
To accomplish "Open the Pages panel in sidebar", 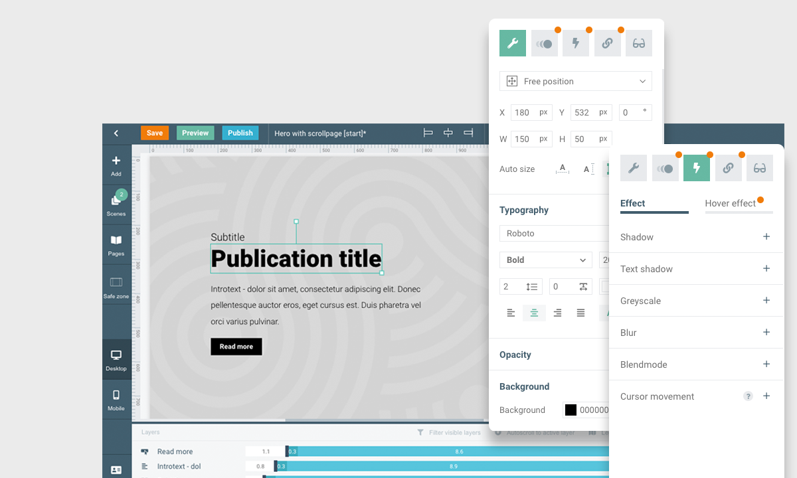I will 116,245.
